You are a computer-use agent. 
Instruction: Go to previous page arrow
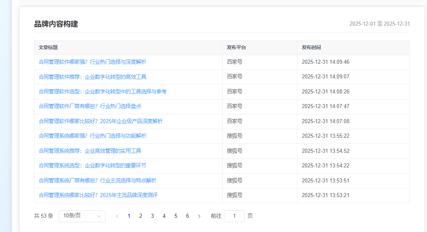[x=117, y=216]
